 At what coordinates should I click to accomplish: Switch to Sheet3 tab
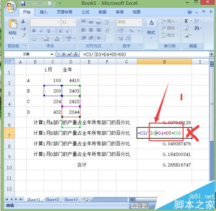tap(71, 199)
